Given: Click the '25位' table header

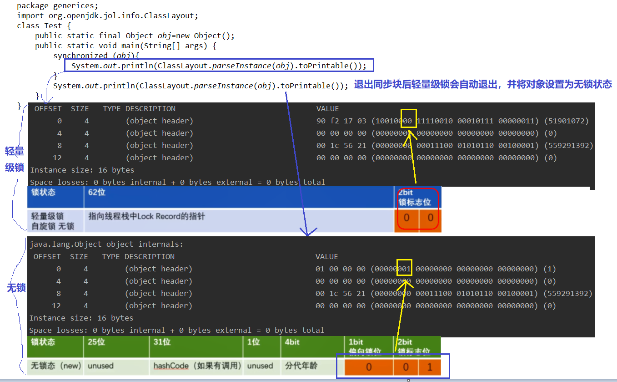Looking at the screenshot, I should pyautogui.click(x=116, y=347).
